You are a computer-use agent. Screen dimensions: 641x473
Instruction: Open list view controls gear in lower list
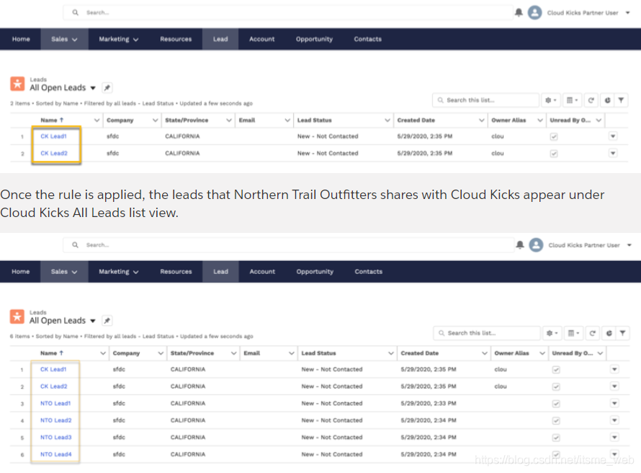pos(552,333)
